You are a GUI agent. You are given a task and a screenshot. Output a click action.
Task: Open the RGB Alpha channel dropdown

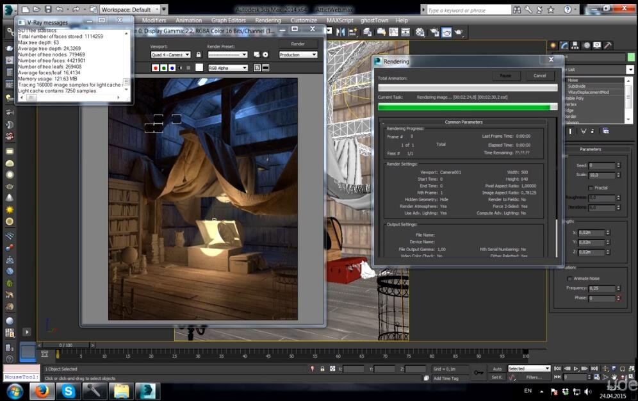(228, 68)
